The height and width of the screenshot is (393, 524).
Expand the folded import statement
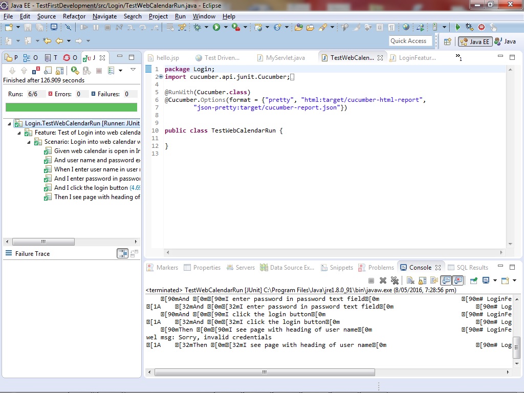click(161, 77)
